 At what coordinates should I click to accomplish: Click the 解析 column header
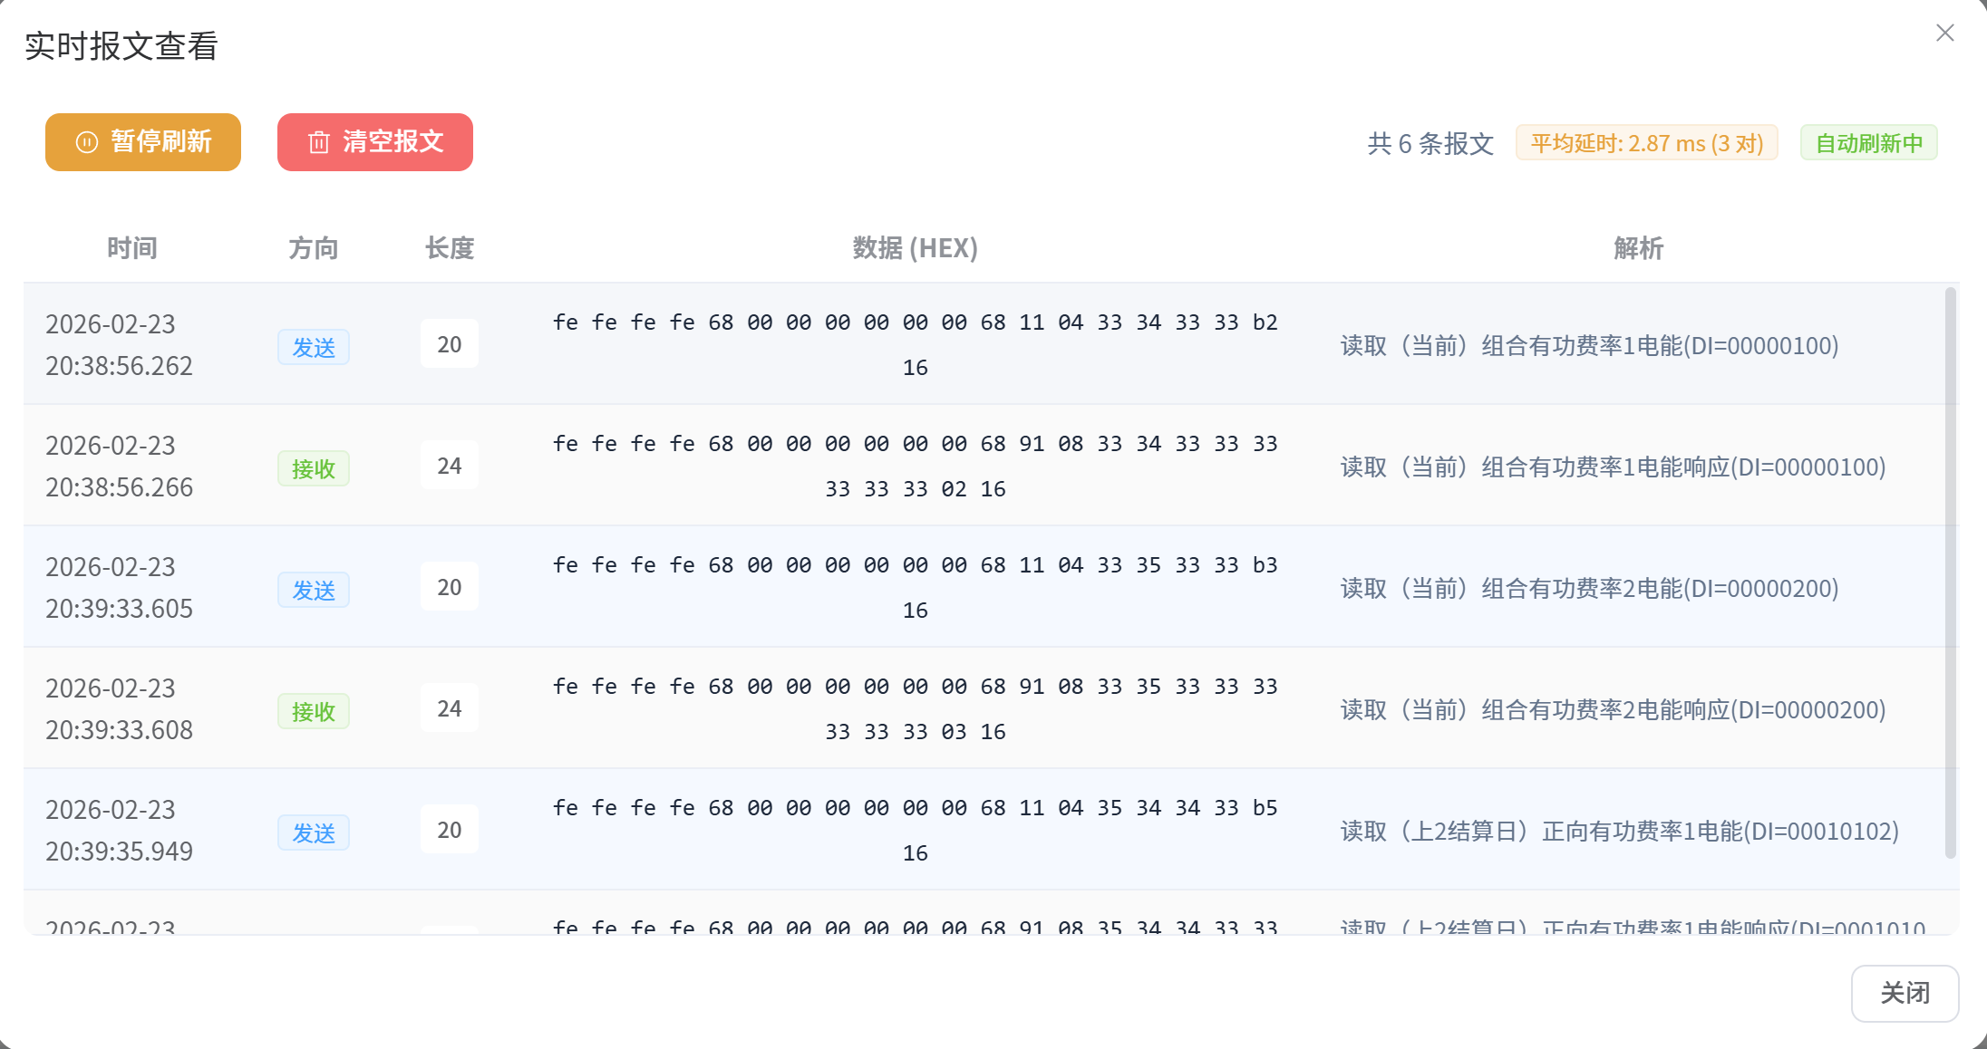(x=1638, y=248)
